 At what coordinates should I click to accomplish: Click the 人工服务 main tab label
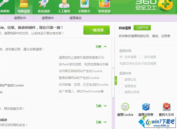(64, 11)
